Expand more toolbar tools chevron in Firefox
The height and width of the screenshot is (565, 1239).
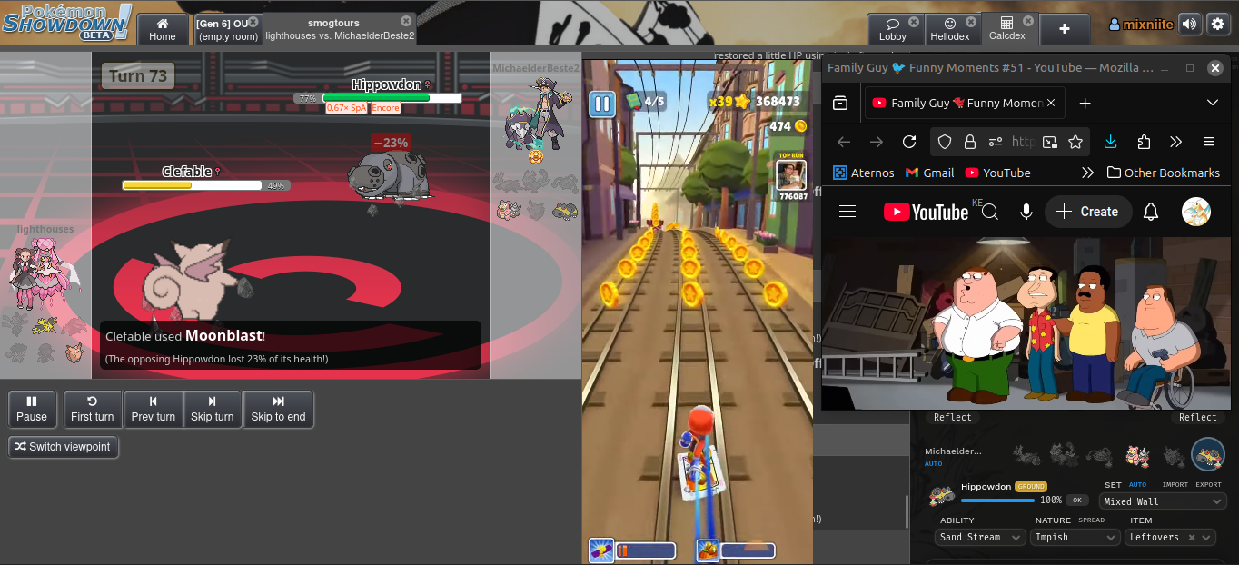coord(1176,142)
